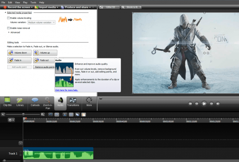Click the add track plus icon
This screenshot has height=162, width=239.
point(21,143)
